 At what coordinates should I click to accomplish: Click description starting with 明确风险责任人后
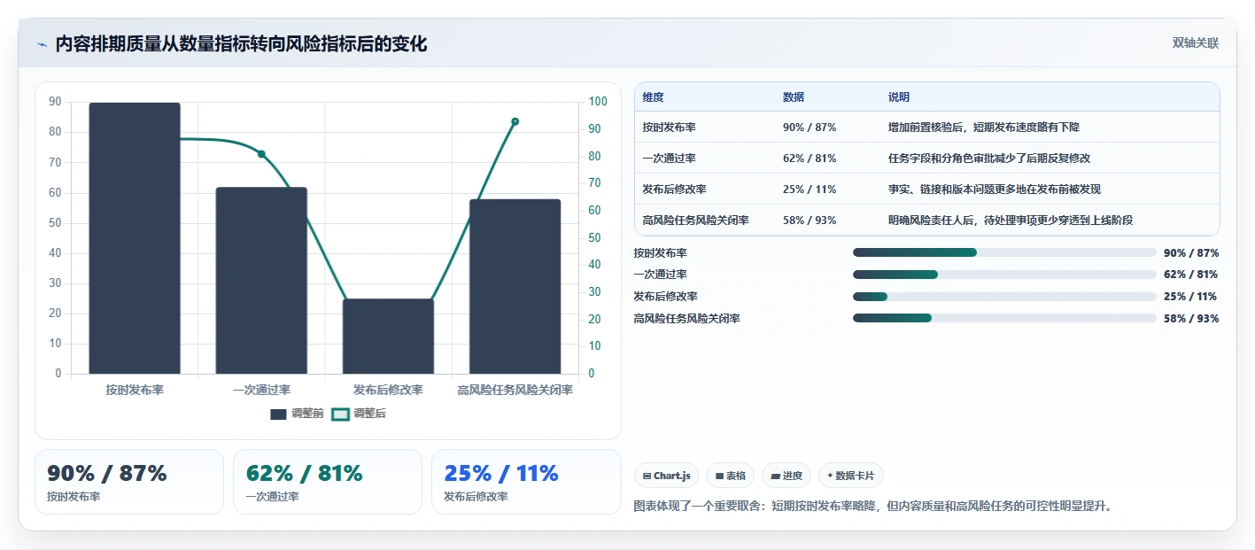[1011, 221]
